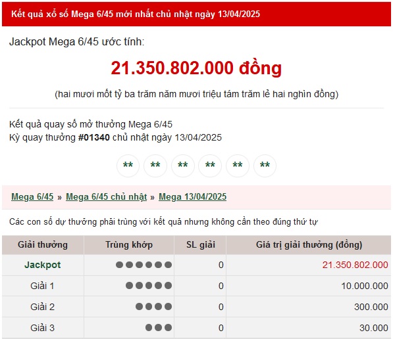Click the Giải 2 row label

coord(42,307)
